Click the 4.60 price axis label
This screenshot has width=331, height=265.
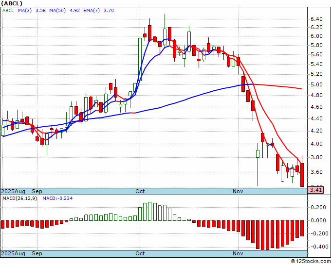(316, 107)
